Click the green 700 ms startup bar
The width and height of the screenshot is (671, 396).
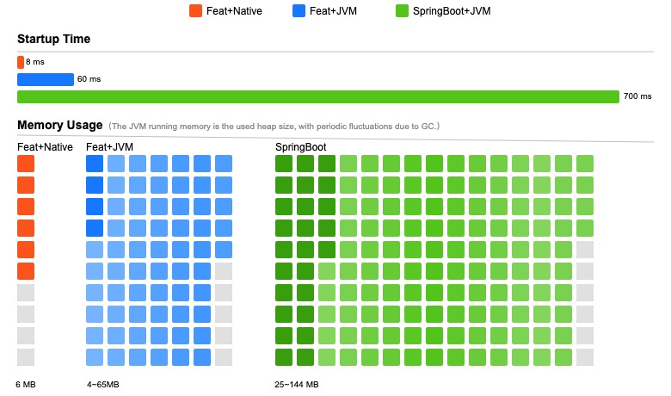(x=317, y=96)
